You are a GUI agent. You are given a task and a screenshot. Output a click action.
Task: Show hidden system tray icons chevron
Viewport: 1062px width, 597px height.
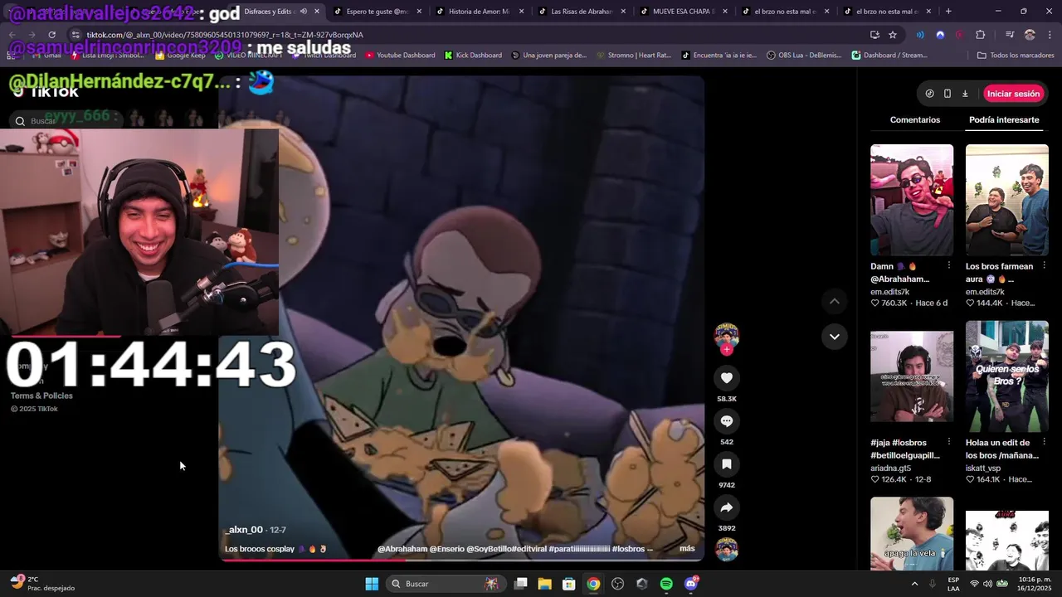914,584
